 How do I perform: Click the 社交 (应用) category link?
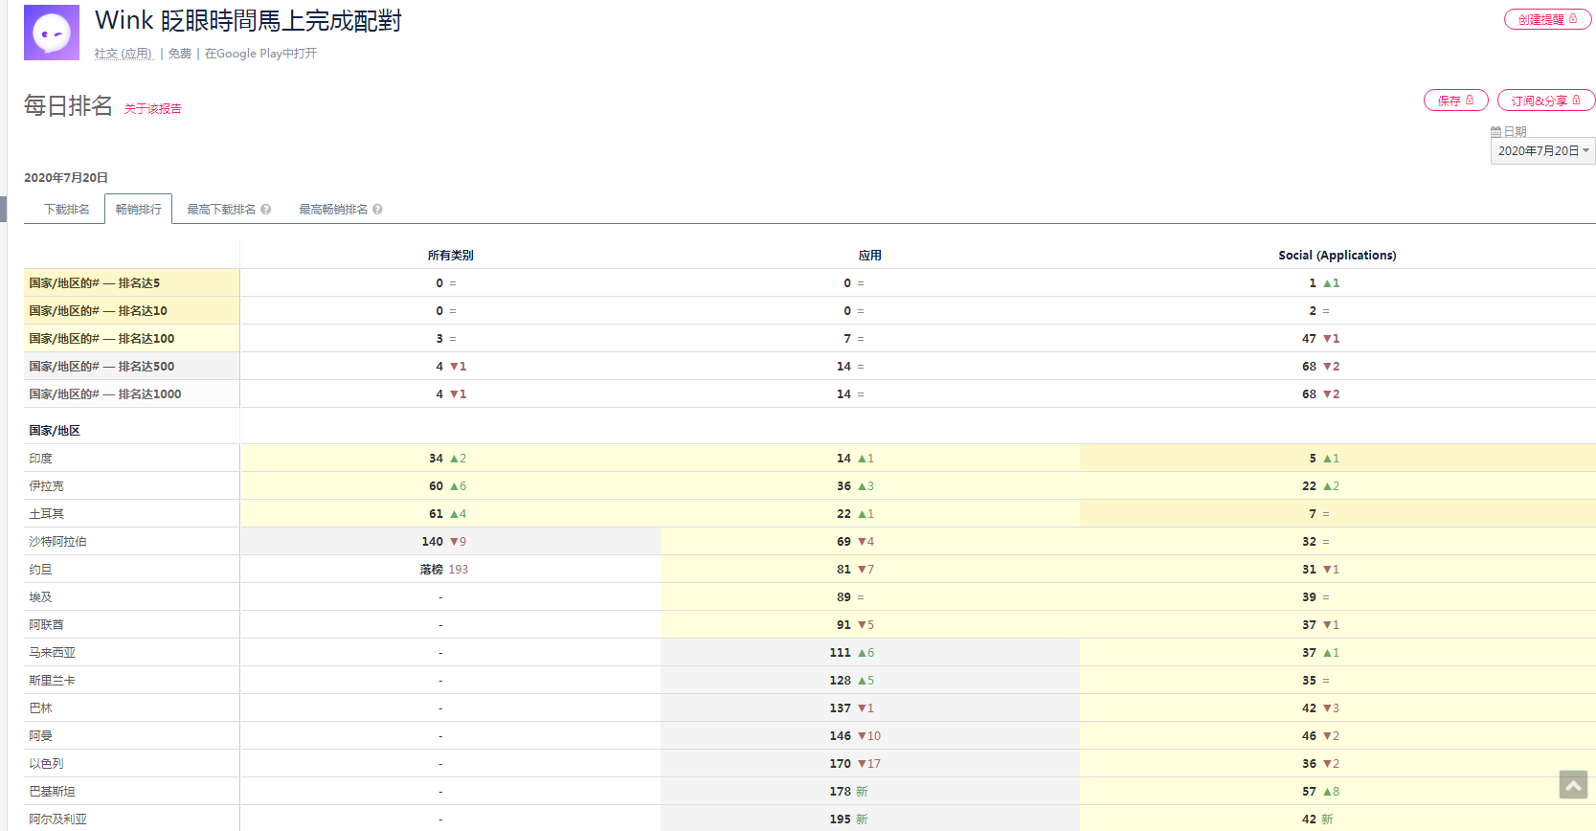(124, 54)
